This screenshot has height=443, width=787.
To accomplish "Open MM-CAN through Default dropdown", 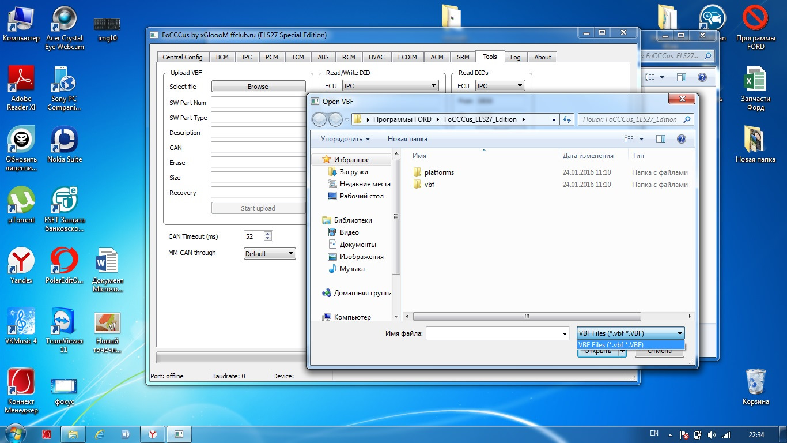I will (x=269, y=253).
